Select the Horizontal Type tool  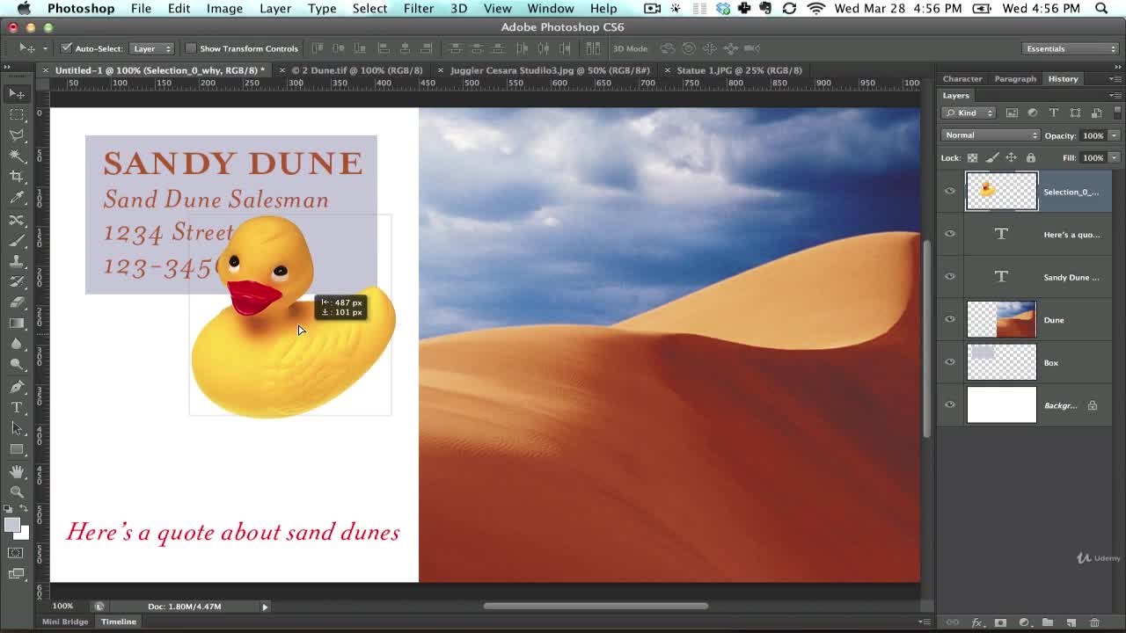[x=17, y=407]
